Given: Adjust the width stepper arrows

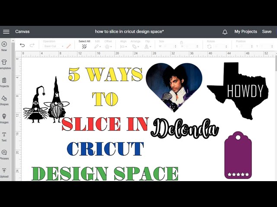Looking at the screenshot, I should pos(175,46).
